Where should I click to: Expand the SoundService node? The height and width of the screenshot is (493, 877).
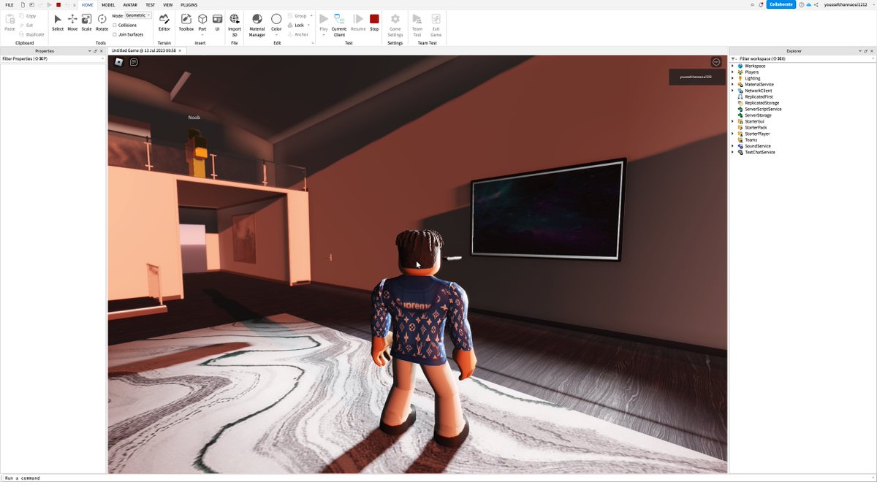(x=732, y=146)
